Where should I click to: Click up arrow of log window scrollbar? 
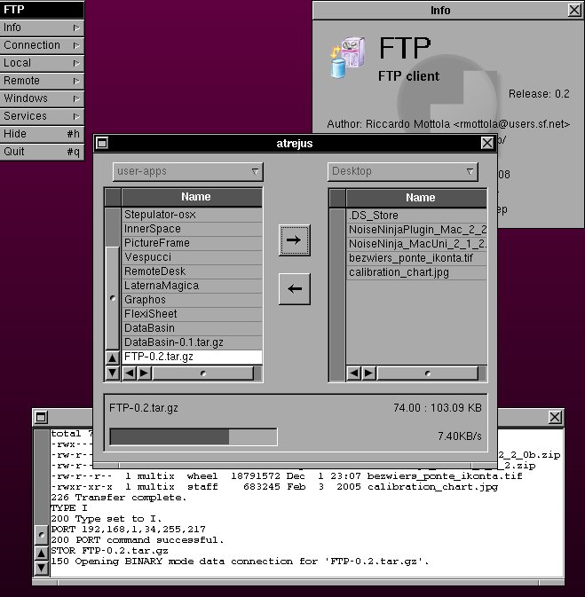[41, 554]
